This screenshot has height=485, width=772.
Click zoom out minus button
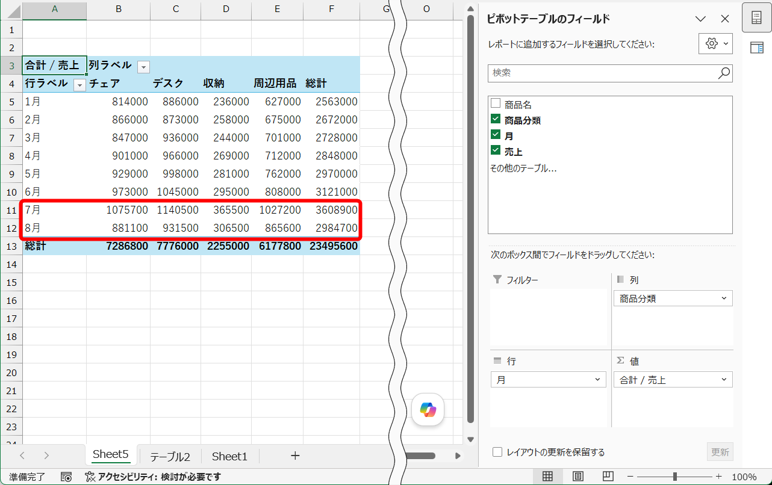(630, 477)
